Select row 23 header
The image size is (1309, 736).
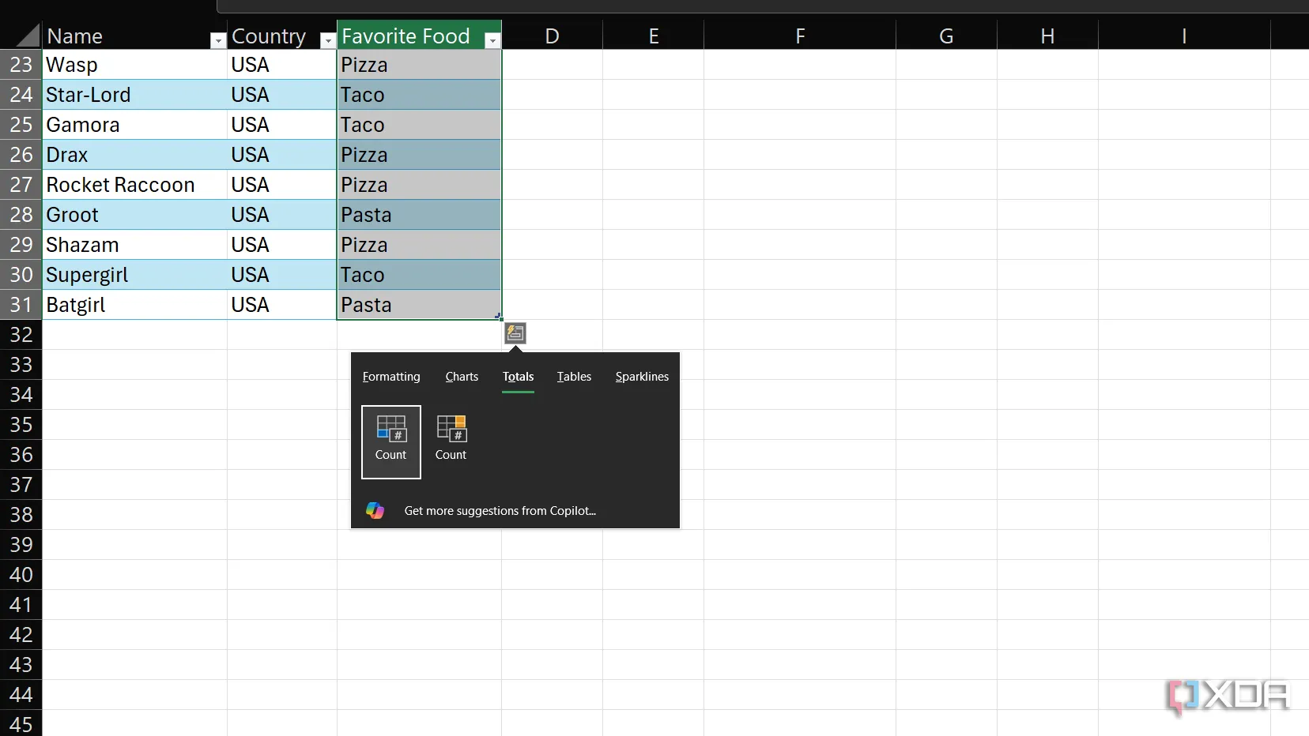click(x=21, y=65)
